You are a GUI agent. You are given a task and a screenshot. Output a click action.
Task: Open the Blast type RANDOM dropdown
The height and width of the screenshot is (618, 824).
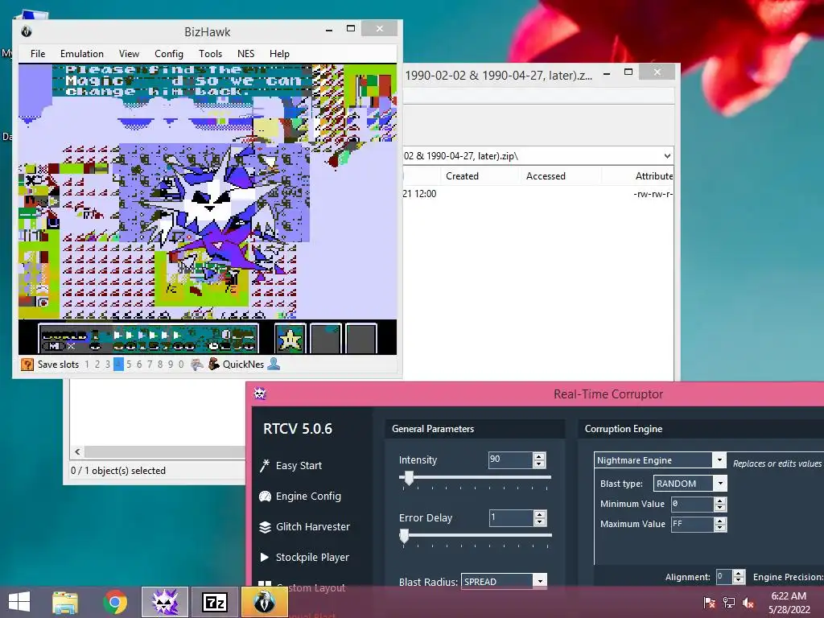pyautogui.click(x=720, y=483)
